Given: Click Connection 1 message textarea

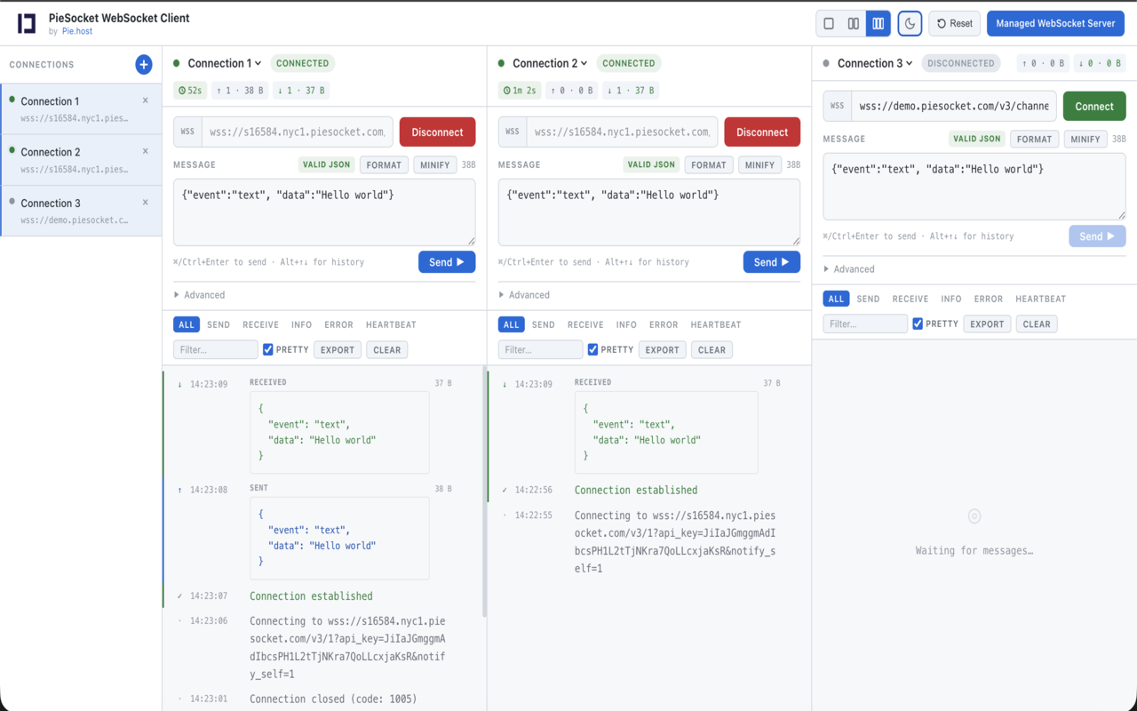Looking at the screenshot, I should 324,212.
